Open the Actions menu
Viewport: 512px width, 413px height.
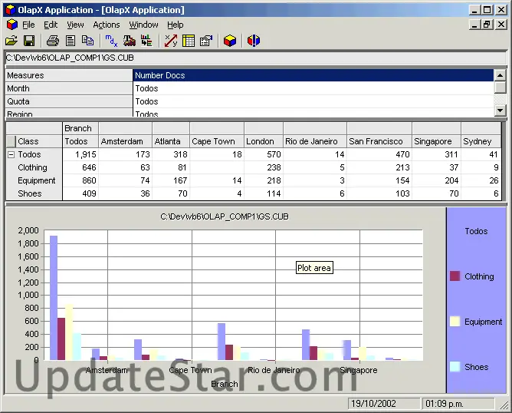(107, 25)
